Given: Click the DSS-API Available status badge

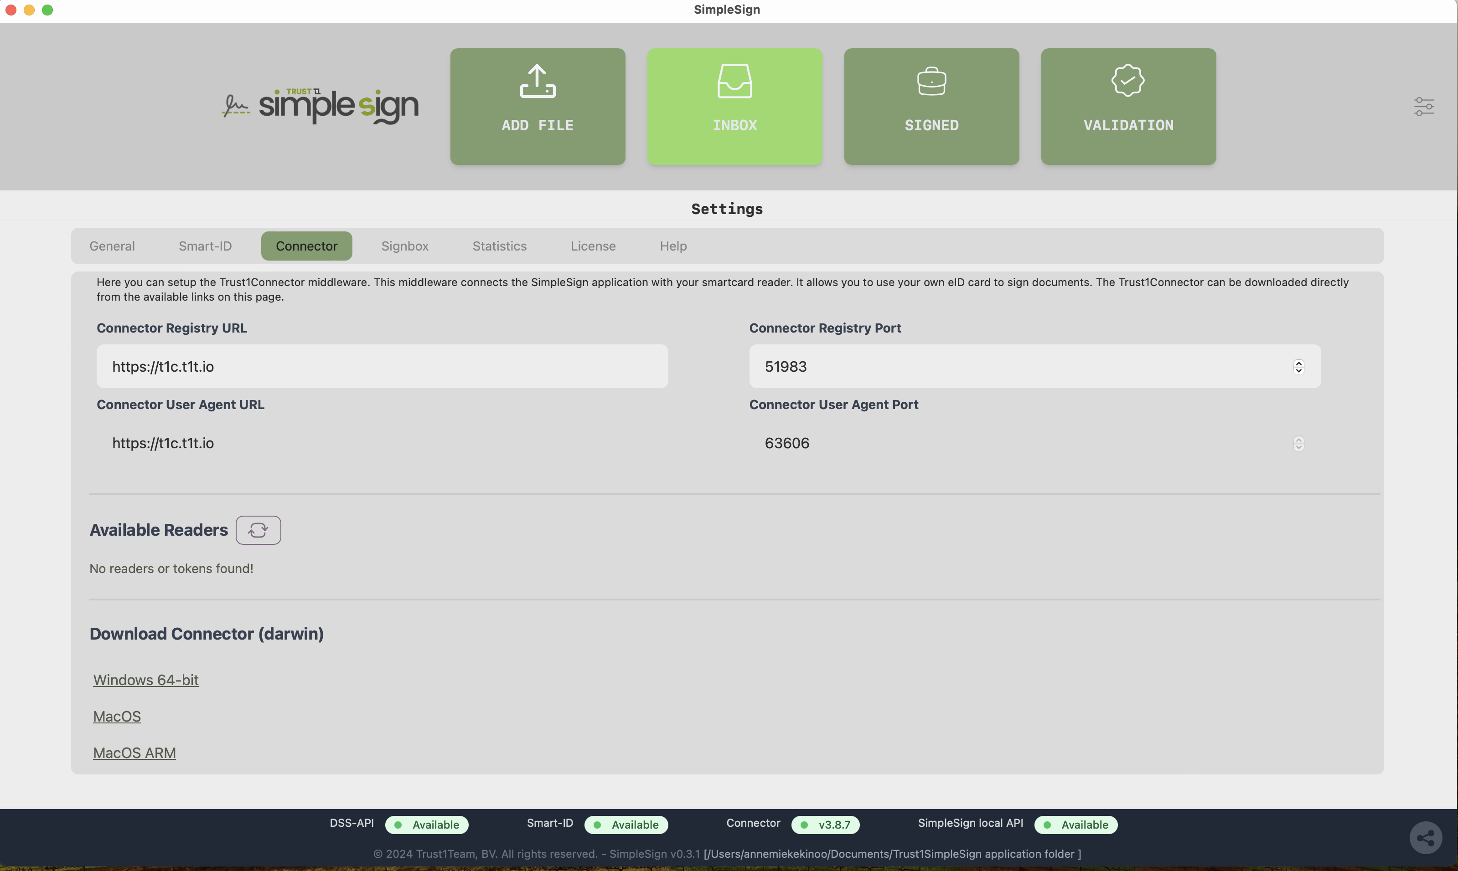Looking at the screenshot, I should 426,825.
